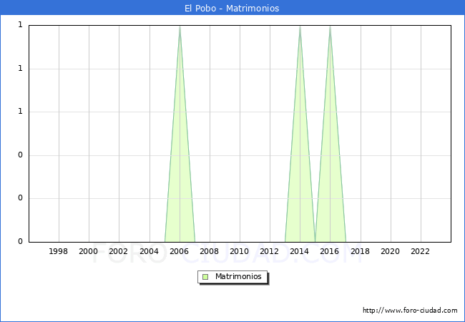The image size is (465, 322).
Task: Select the 2016 x-axis label
Action: [330, 251]
